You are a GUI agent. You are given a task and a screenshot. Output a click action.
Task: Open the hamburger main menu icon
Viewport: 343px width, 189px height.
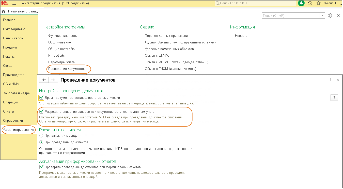click(14, 3)
